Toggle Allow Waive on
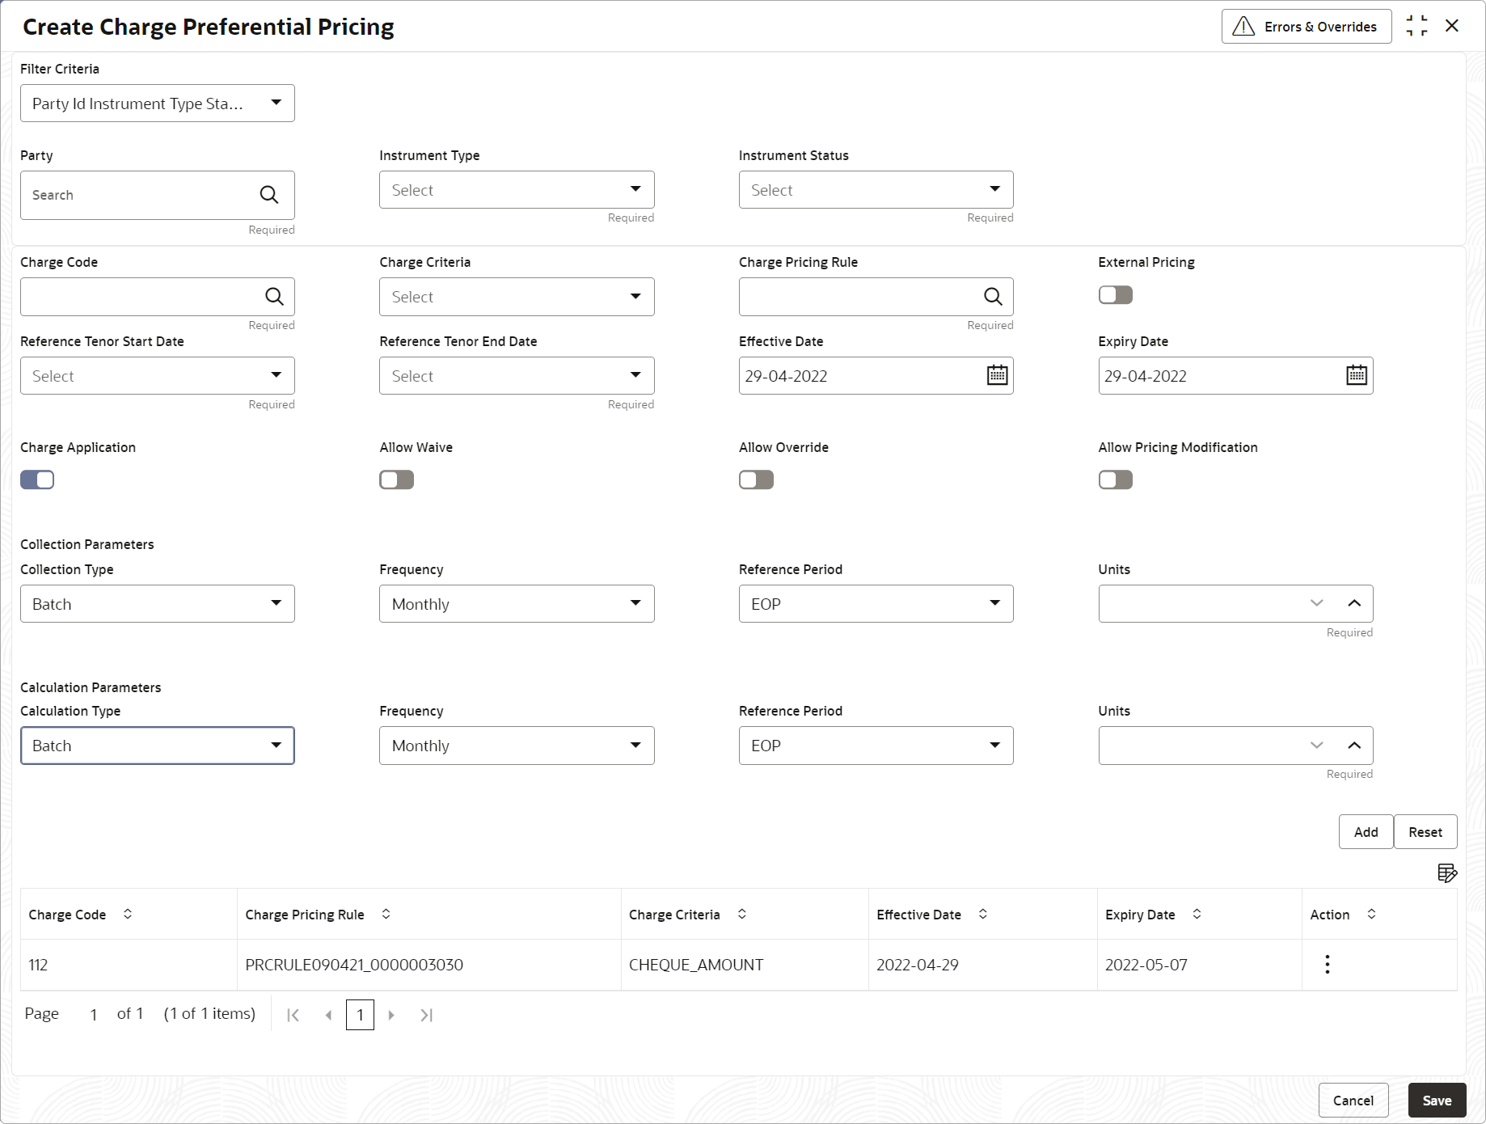Viewport: 1486px width, 1124px height. tap(396, 480)
